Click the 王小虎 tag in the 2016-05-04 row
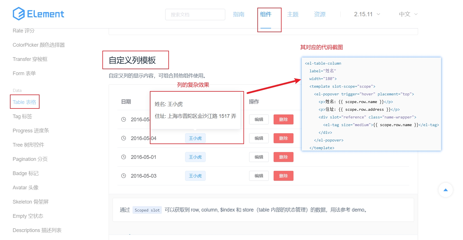The height and width of the screenshot is (240, 463). coord(195,138)
